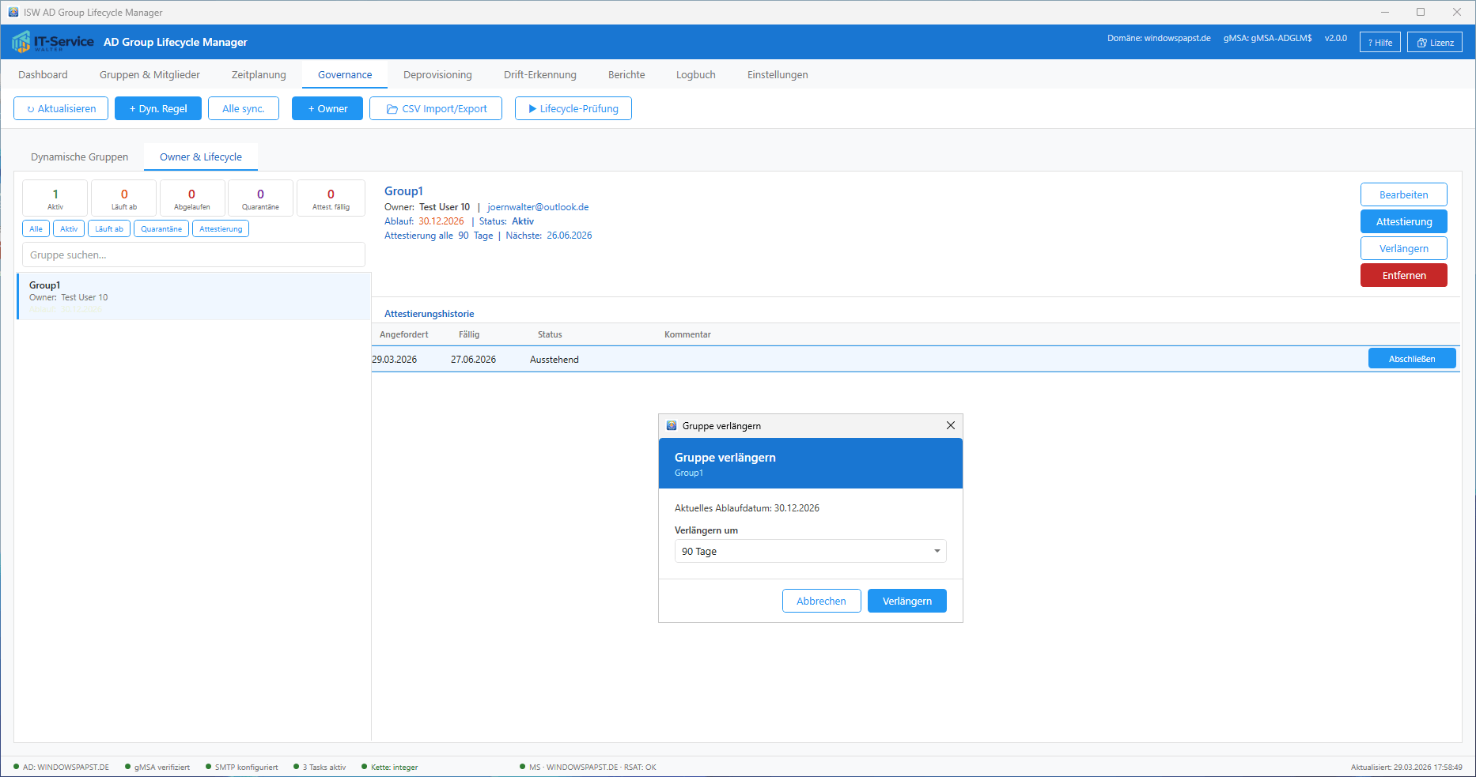Add a dynamic rule with Dyn. Regel
Image resolution: width=1476 pixels, height=777 pixels.
click(158, 109)
